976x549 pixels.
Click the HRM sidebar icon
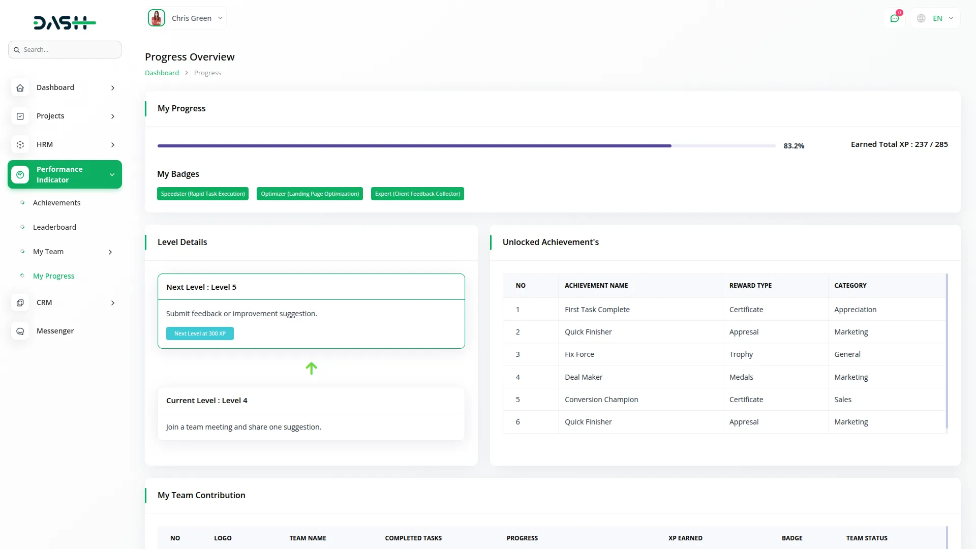pos(20,145)
